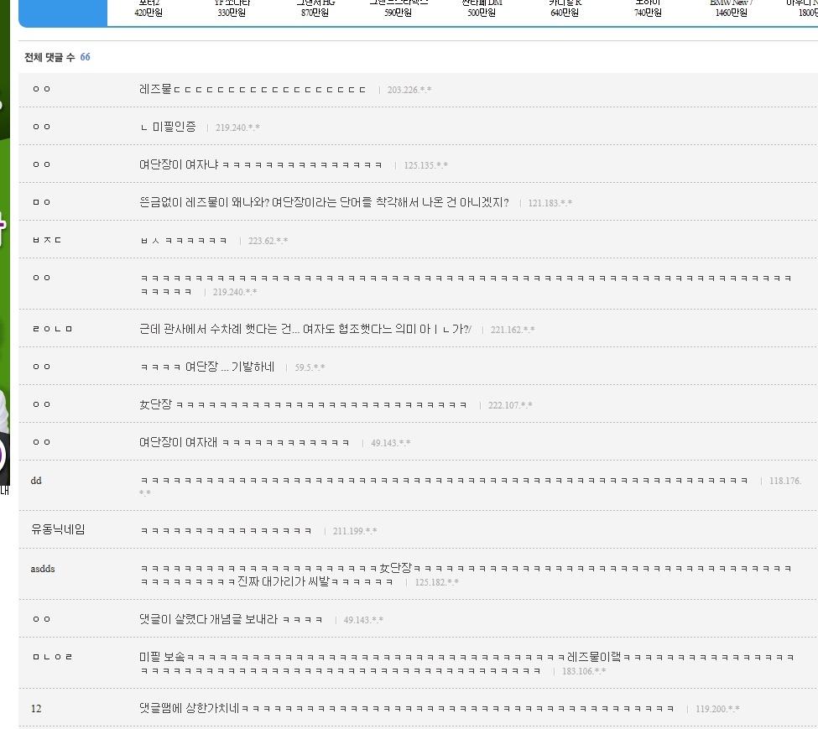818x729 pixels.
Task: Select reply 'ㄴ 미필인증'
Action: click(x=168, y=127)
